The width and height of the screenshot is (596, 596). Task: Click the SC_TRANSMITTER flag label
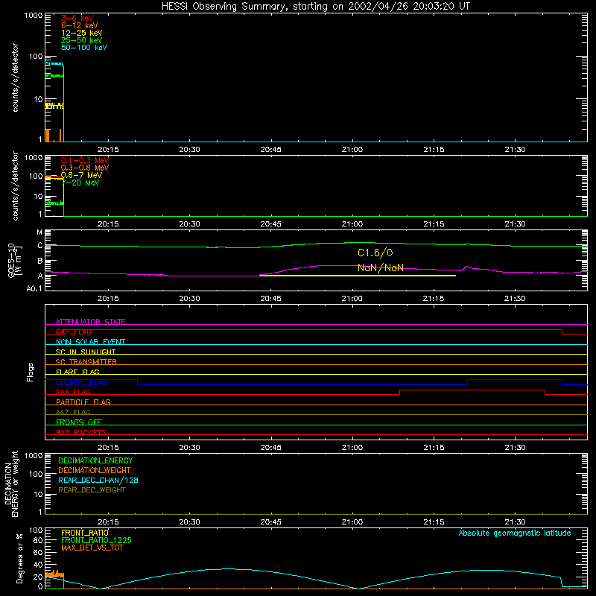(x=86, y=361)
